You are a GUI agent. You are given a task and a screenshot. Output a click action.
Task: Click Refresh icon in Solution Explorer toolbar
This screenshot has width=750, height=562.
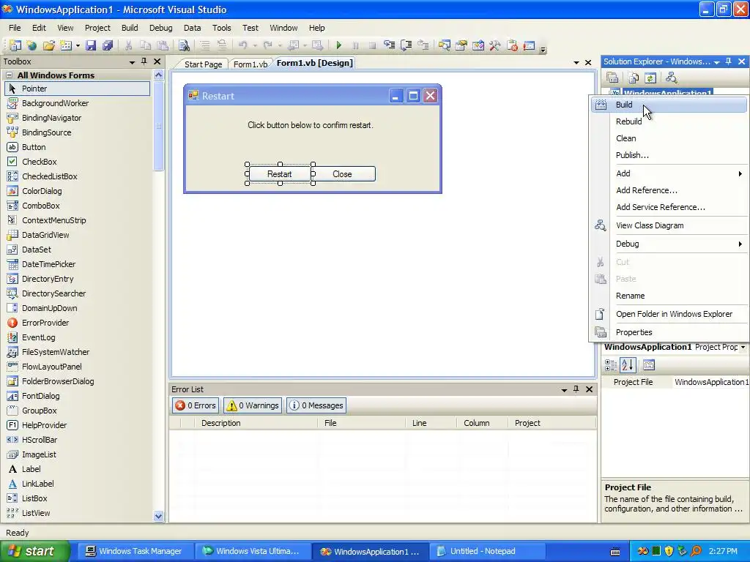650,78
